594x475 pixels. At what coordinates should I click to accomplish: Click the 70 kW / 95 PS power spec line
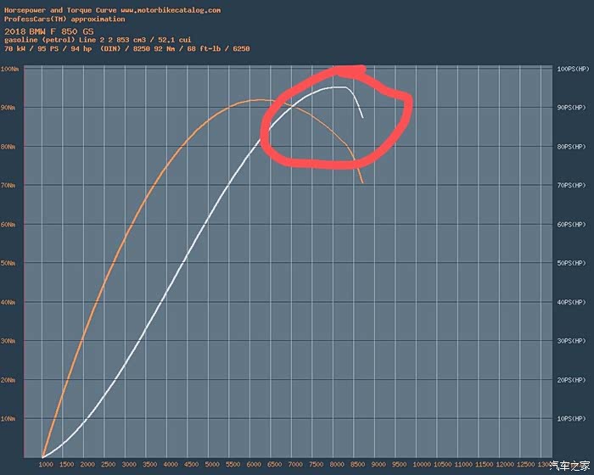tap(127, 48)
